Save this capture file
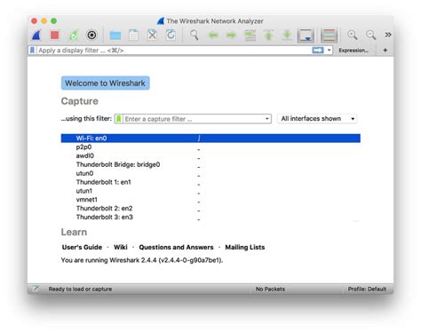This screenshot has height=333, width=421. [x=133, y=36]
